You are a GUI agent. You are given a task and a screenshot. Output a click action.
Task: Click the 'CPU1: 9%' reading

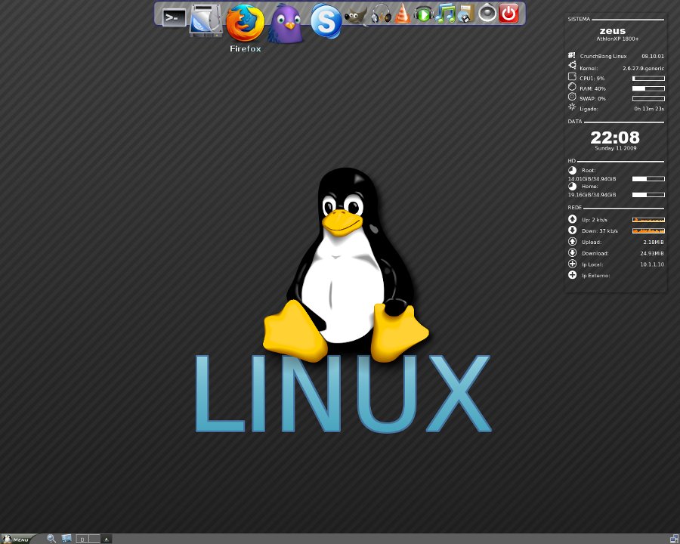[x=592, y=79]
